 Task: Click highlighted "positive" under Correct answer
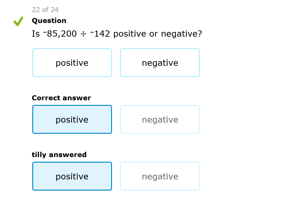[x=72, y=120]
